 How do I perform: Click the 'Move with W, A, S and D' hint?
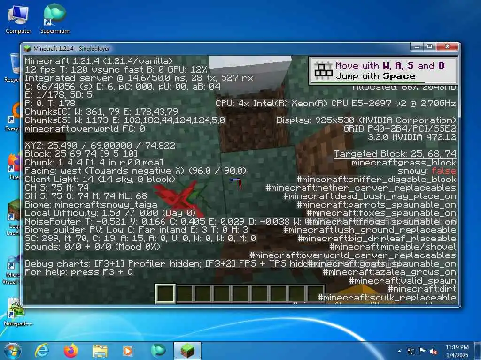[390, 66]
